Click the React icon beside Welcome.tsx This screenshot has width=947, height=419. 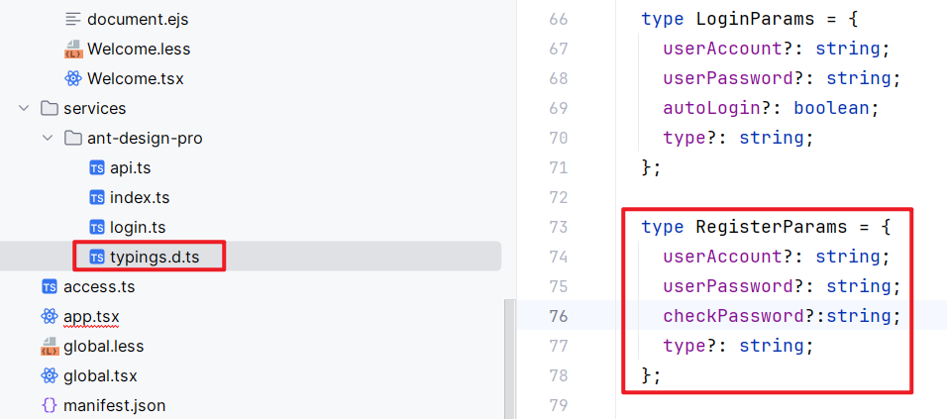(72, 78)
